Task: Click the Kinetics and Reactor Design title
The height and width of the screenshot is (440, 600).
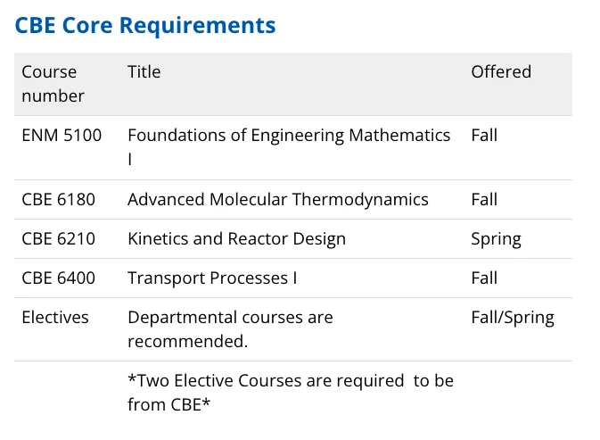Action: (236, 239)
